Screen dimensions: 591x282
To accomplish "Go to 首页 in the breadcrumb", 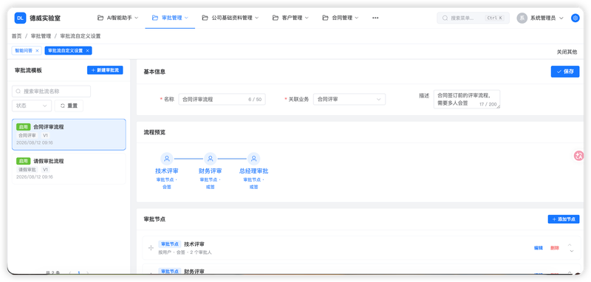I will 16,36.
